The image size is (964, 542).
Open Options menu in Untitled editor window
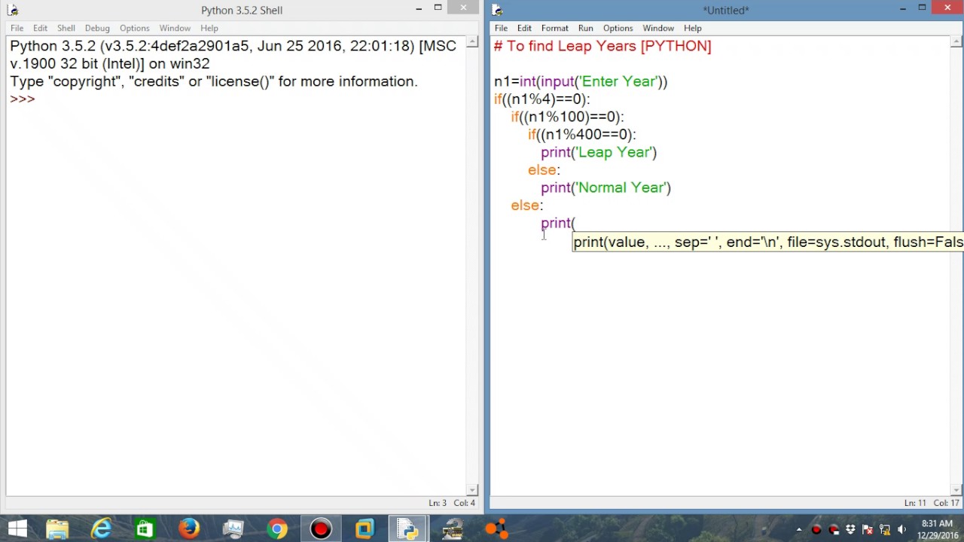(x=618, y=28)
